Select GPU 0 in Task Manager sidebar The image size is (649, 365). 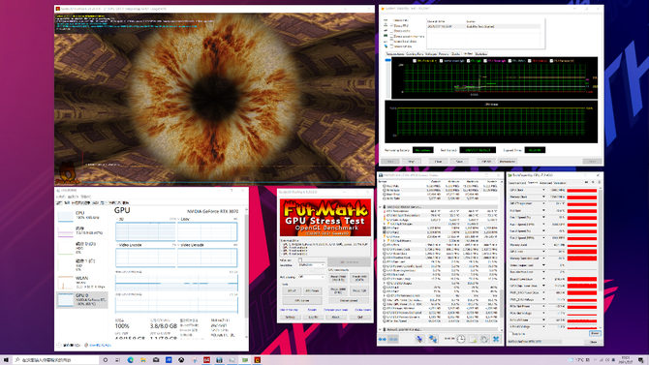pos(82,299)
